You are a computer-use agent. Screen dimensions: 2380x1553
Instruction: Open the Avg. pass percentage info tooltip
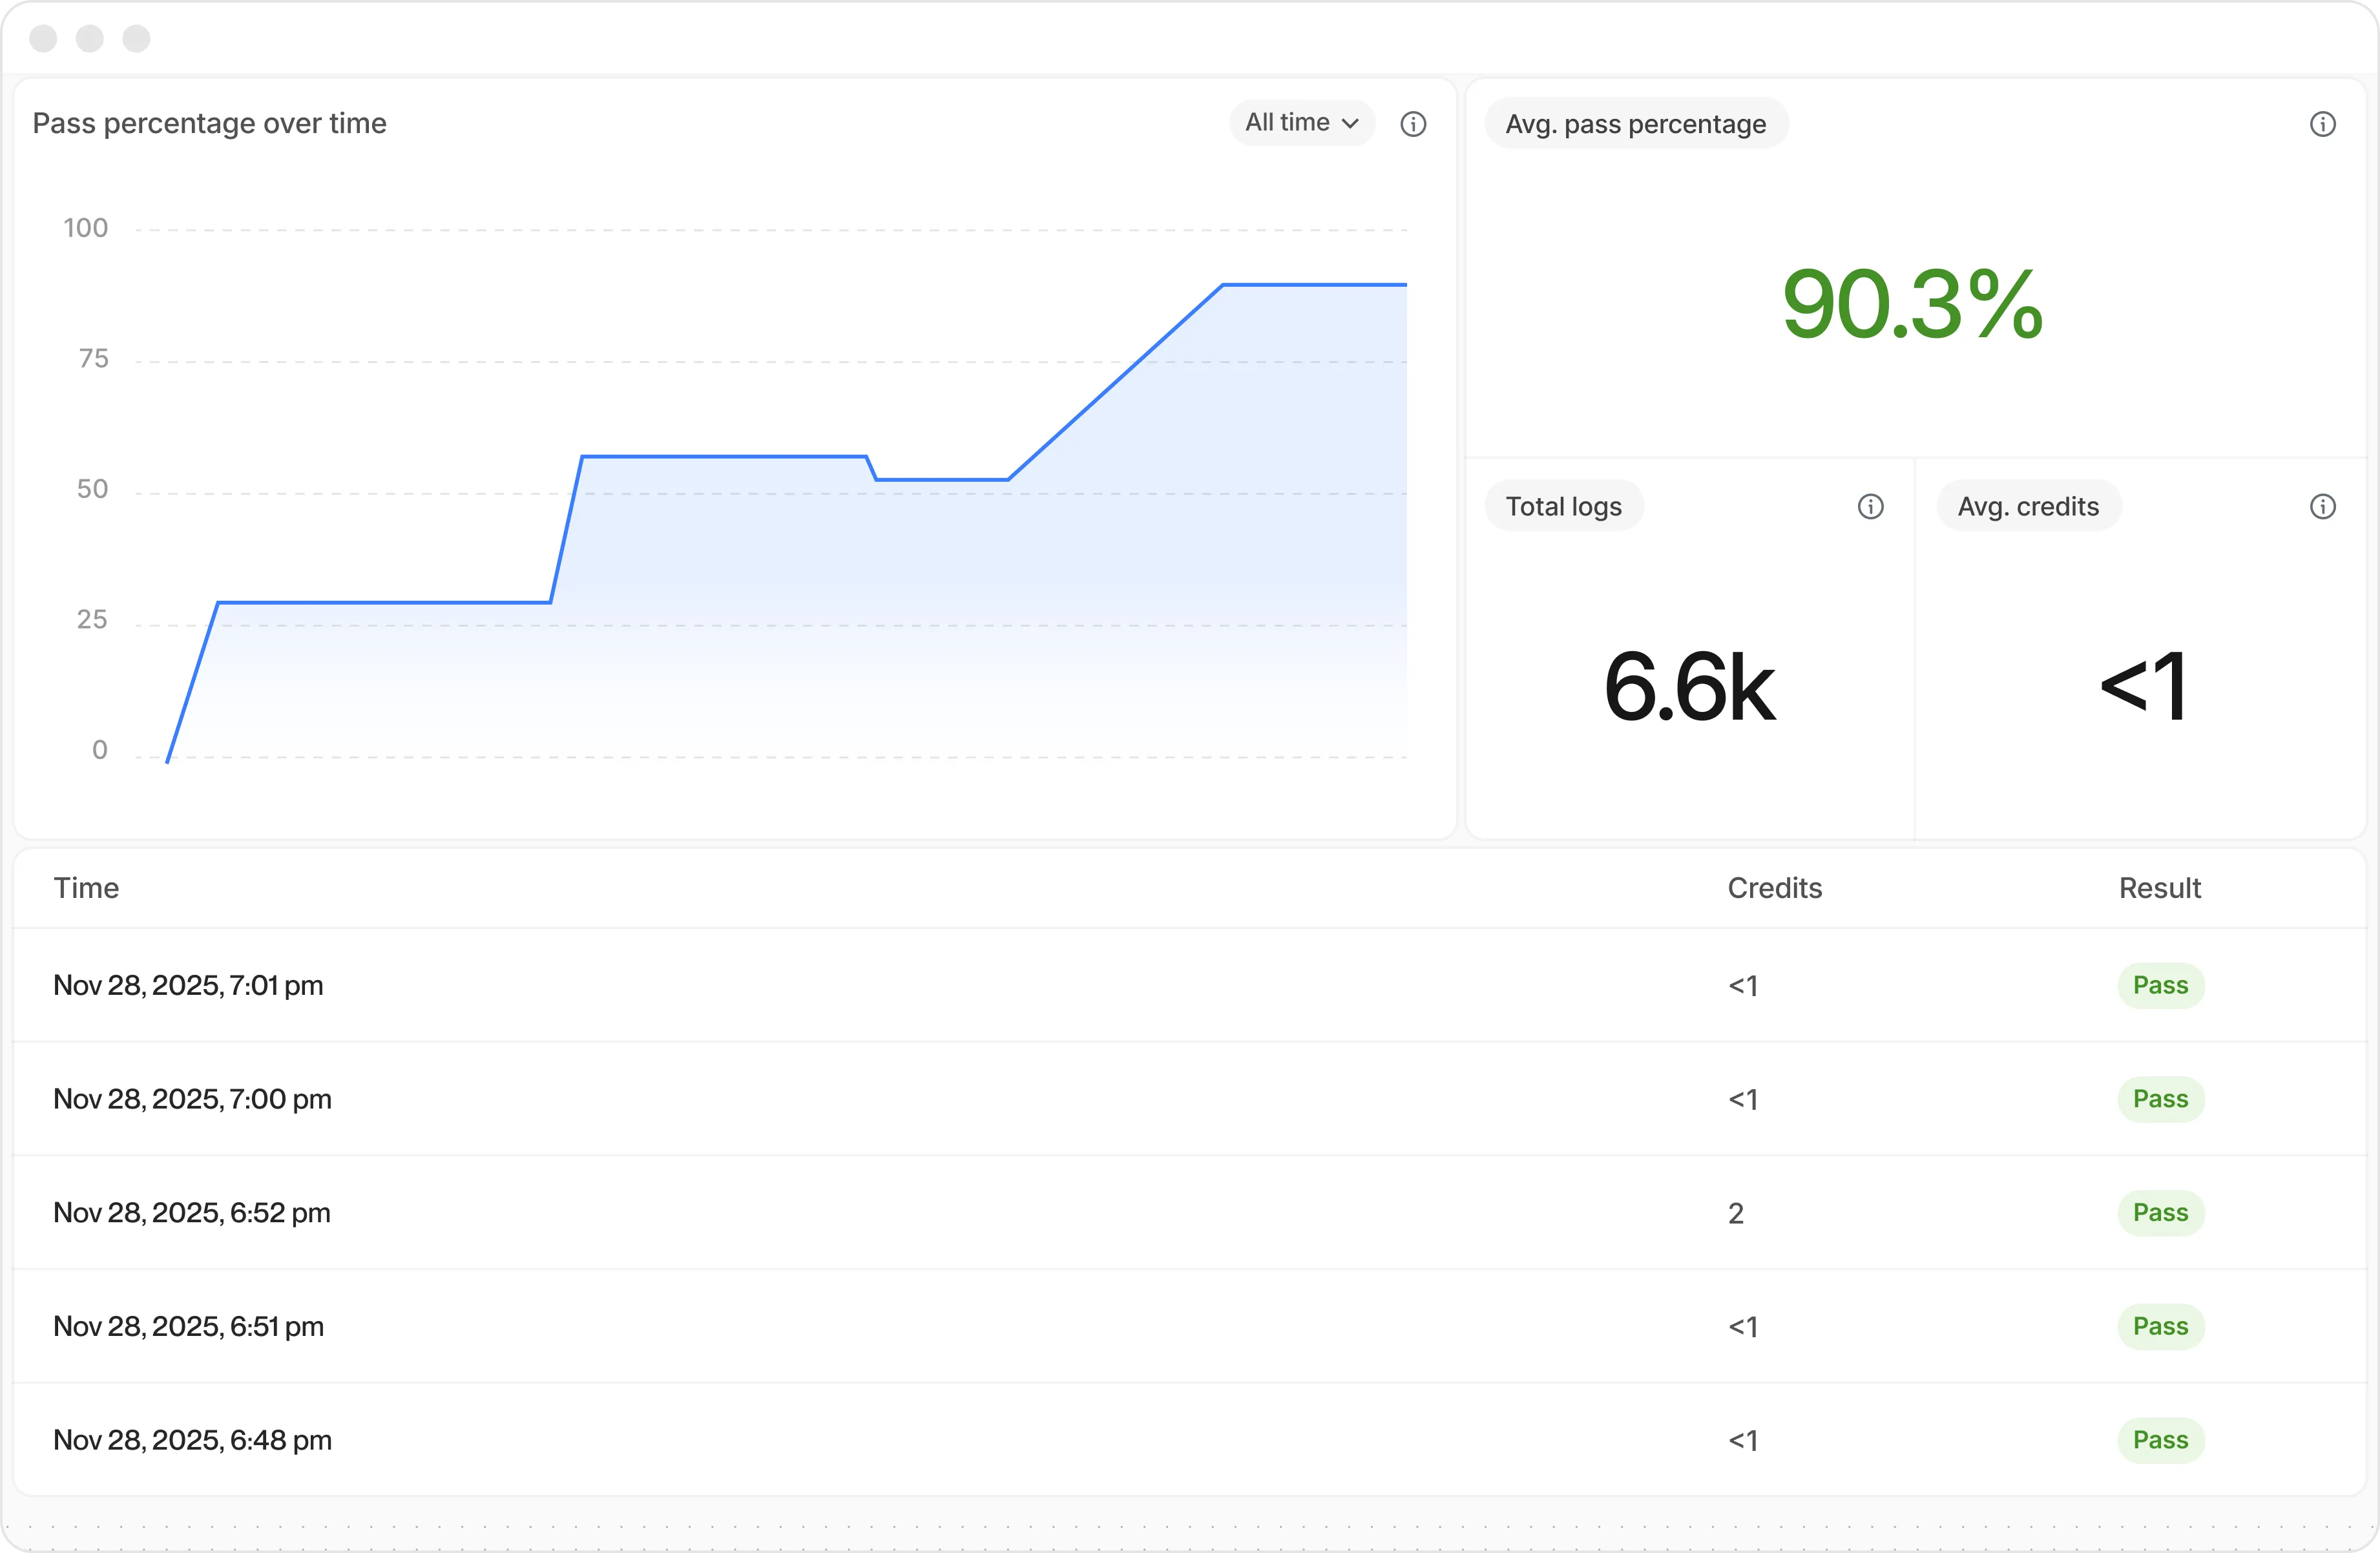point(2324,123)
